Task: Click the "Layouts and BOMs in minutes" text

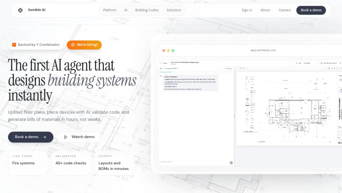Action: (x=113, y=166)
